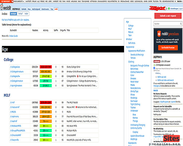Open the mail envelope icon near username

coord(166,9)
